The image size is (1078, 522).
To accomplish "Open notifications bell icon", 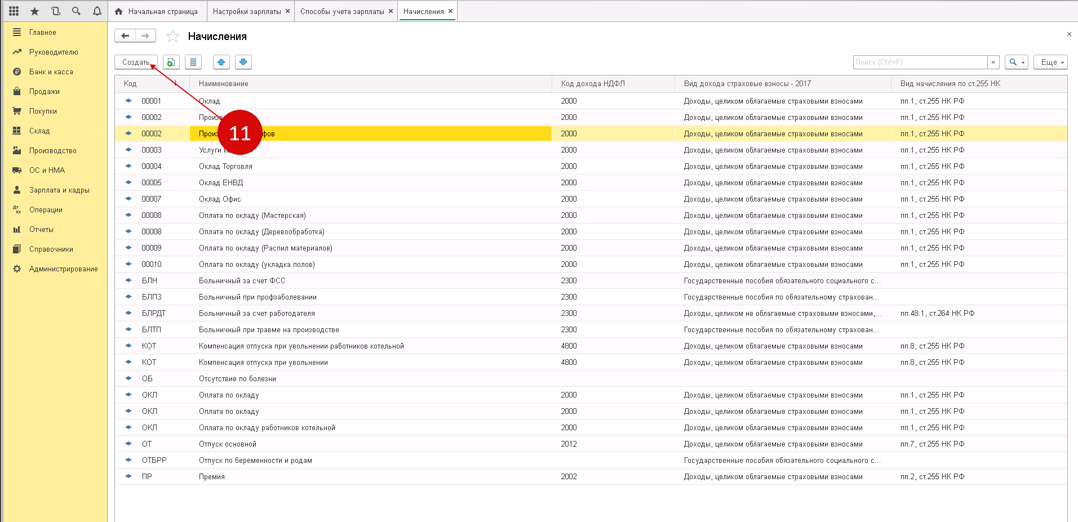I will click(x=97, y=11).
